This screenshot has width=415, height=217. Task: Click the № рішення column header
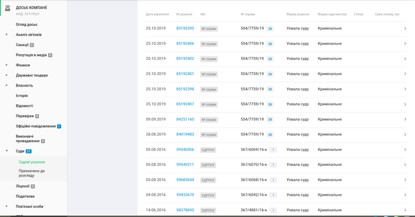click(184, 14)
